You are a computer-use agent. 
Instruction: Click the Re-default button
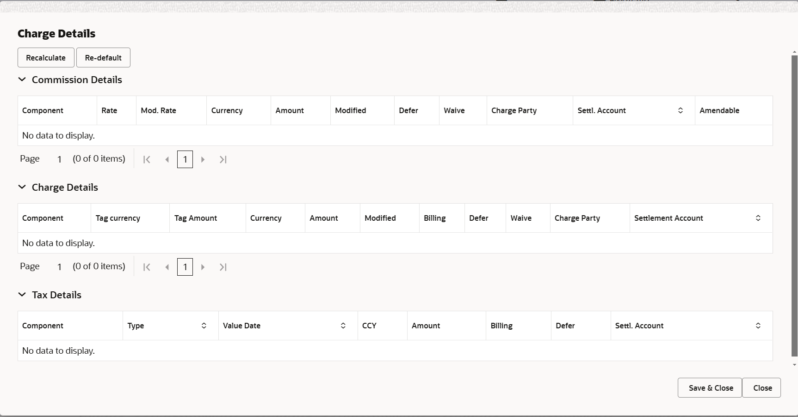click(103, 57)
